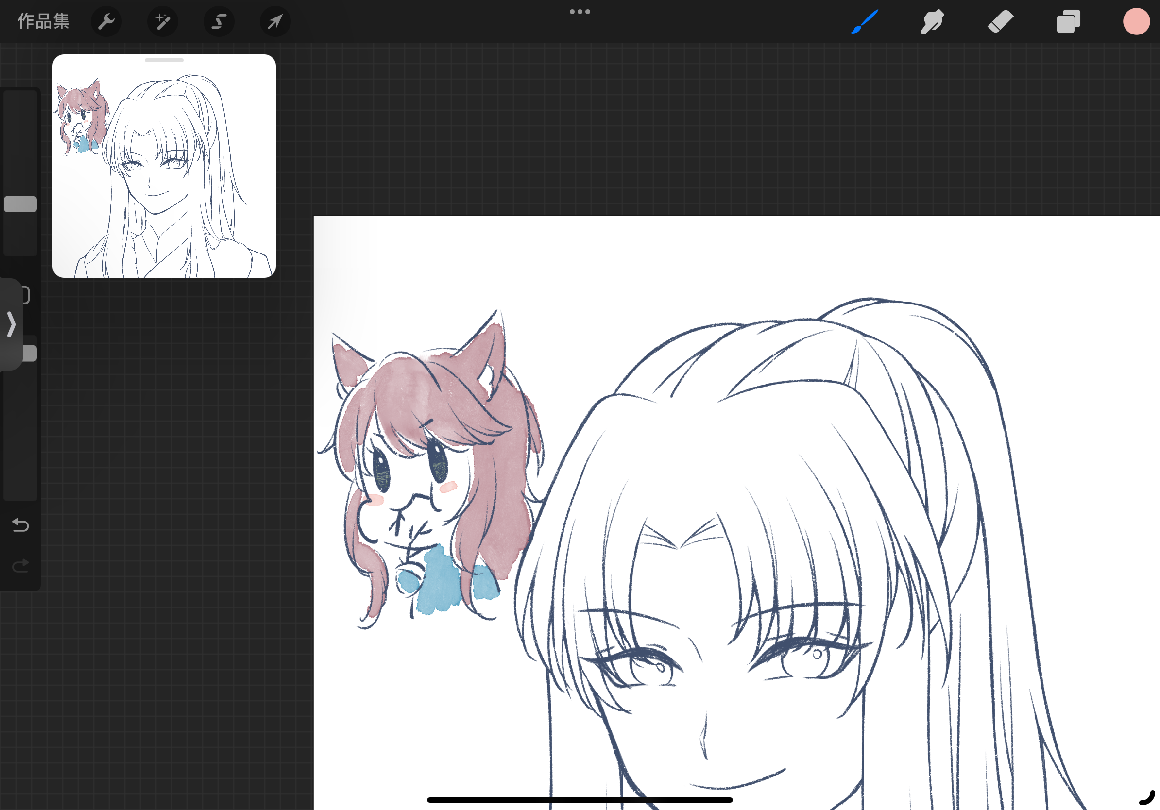Image resolution: width=1160 pixels, height=810 pixels.
Task: Activate the Selection S-shaped tool
Action: click(219, 22)
